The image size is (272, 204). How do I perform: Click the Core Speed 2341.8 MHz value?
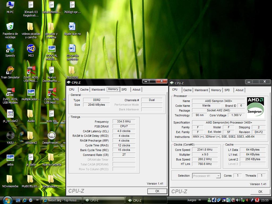tap(205, 150)
